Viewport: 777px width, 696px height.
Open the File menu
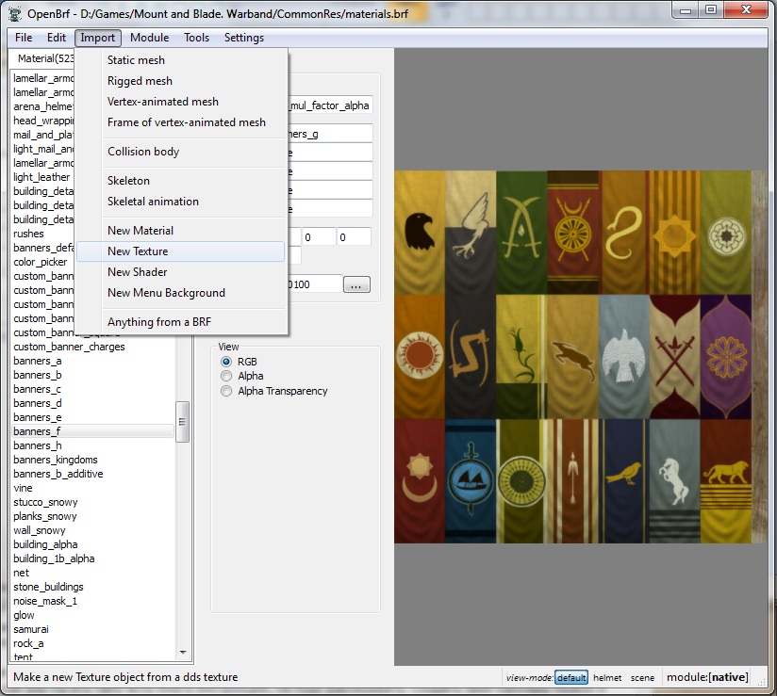24,38
